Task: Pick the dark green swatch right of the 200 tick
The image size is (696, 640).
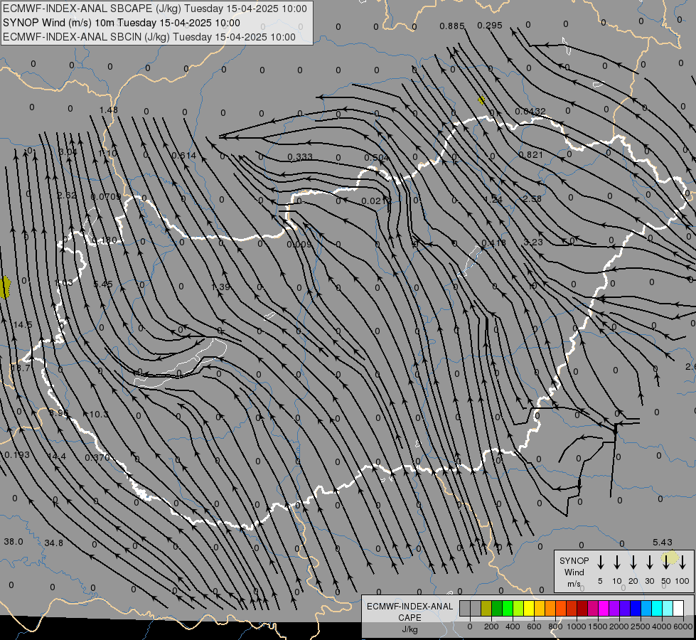Action: (x=497, y=608)
